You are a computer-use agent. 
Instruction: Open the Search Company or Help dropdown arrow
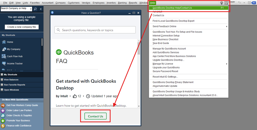tap(31, 9)
